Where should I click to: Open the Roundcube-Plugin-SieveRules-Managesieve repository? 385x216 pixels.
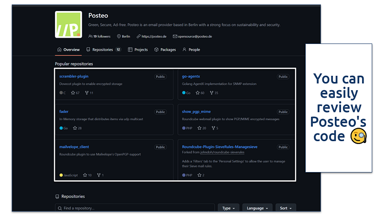[220, 147]
